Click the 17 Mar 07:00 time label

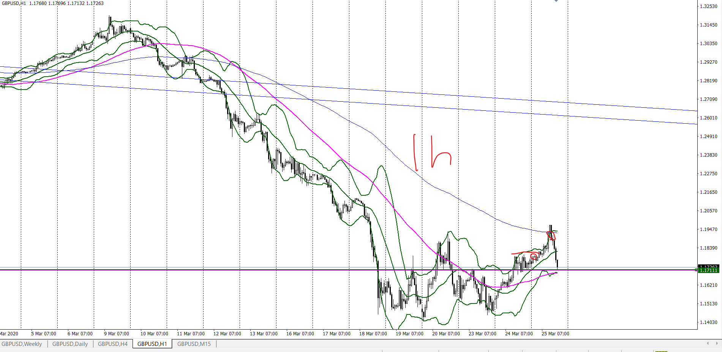click(337, 334)
